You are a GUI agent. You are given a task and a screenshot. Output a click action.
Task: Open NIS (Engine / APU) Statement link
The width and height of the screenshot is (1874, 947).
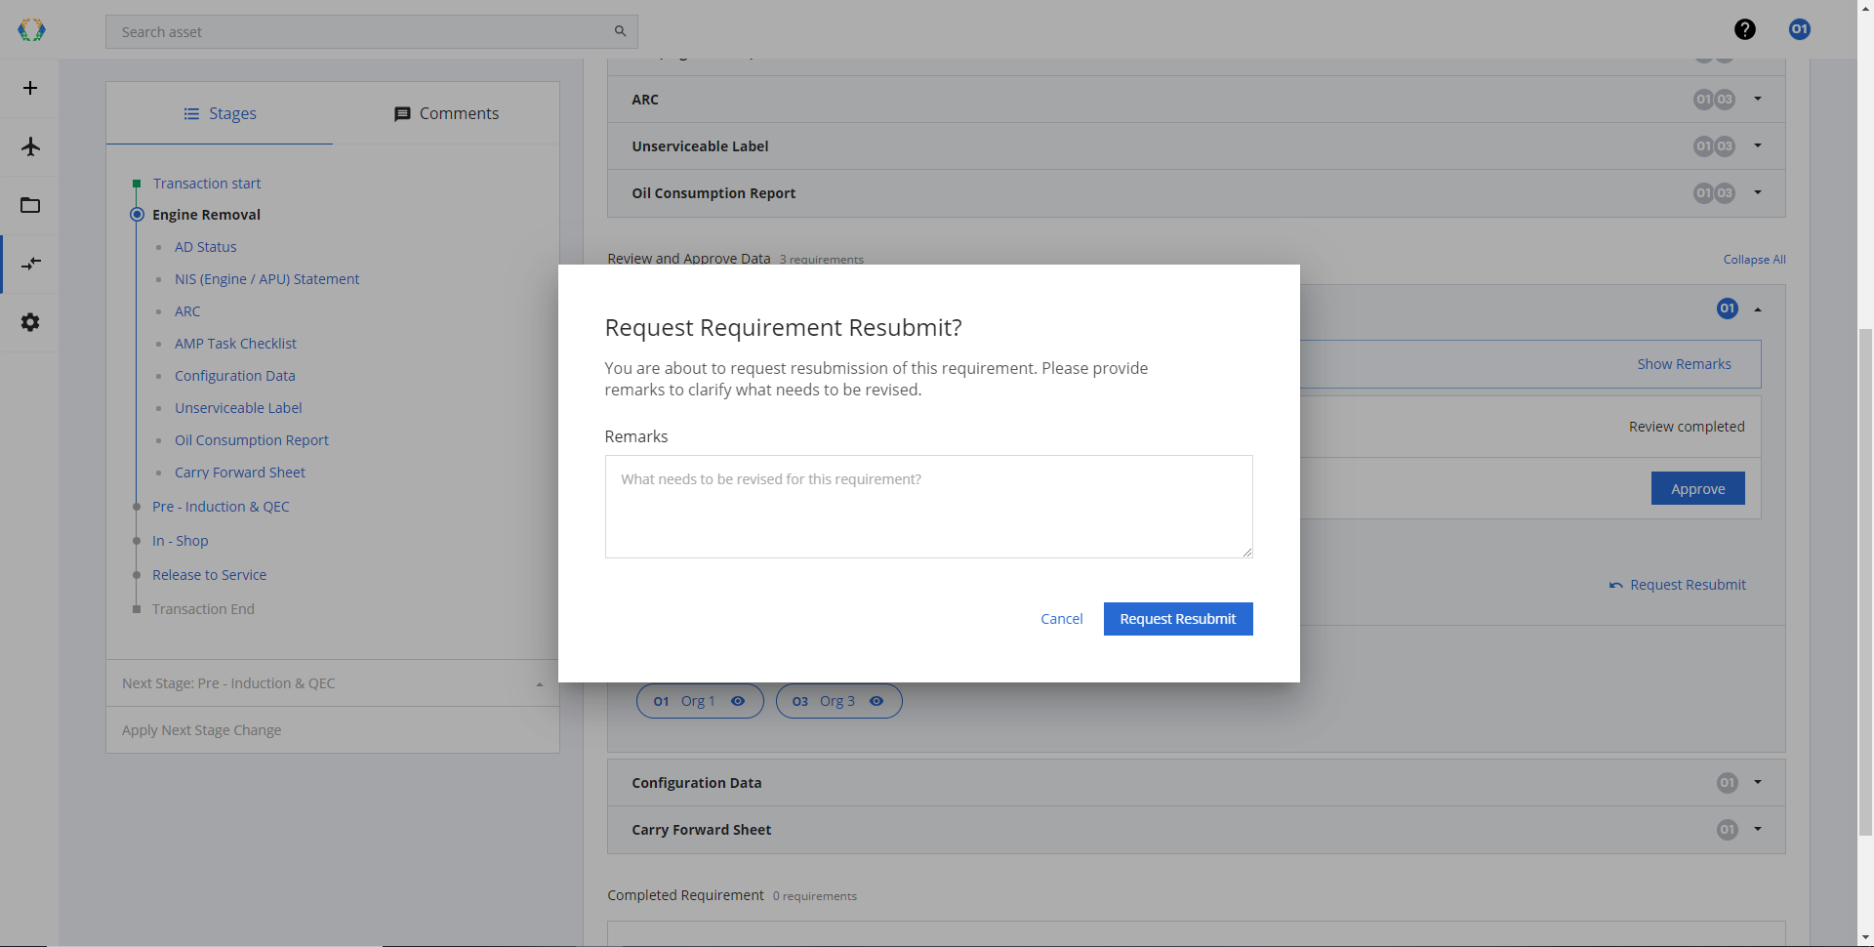266,279
